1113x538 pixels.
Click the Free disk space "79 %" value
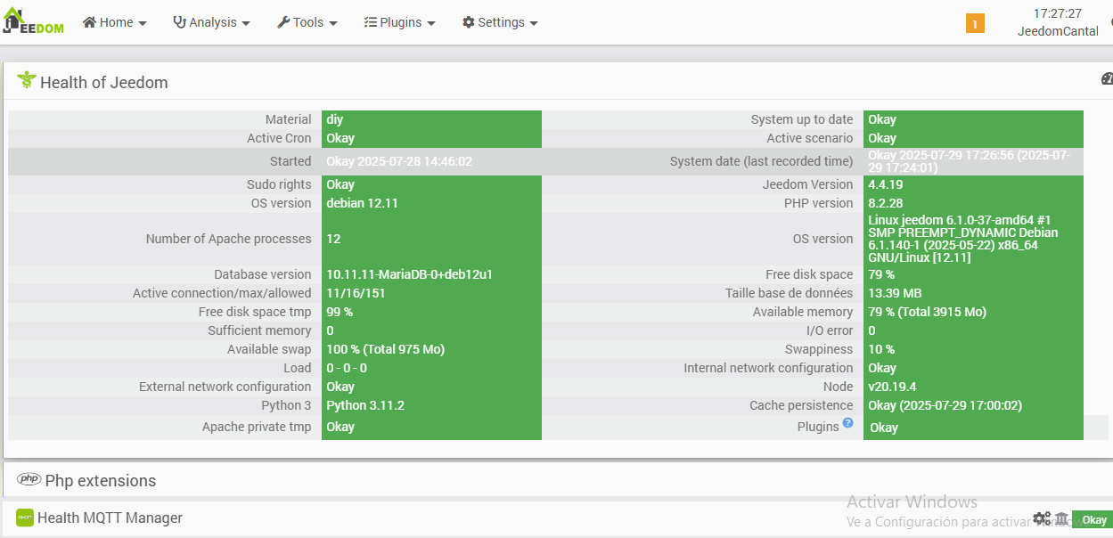(881, 274)
